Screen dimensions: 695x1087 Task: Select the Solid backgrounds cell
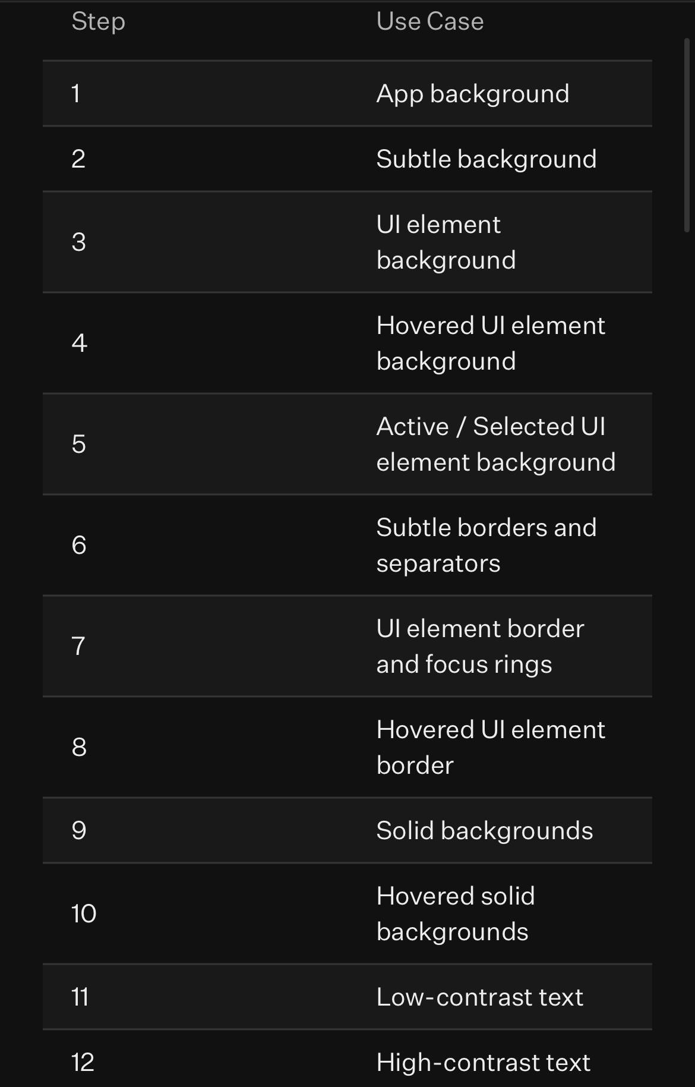click(x=484, y=831)
